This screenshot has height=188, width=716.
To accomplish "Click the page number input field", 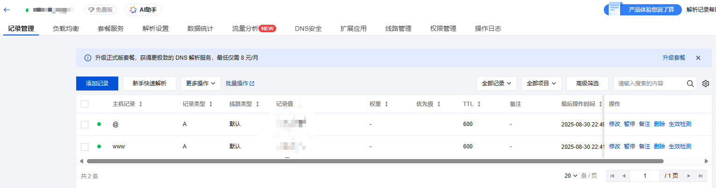I will coord(645,176).
